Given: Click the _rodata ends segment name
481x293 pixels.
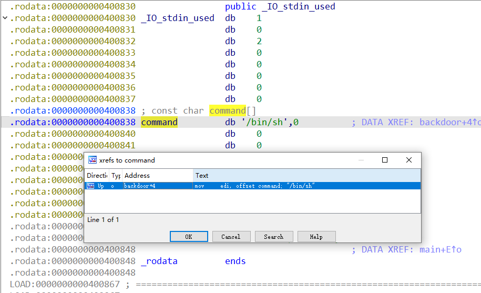Looking at the screenshot, I should click(159, 261).
